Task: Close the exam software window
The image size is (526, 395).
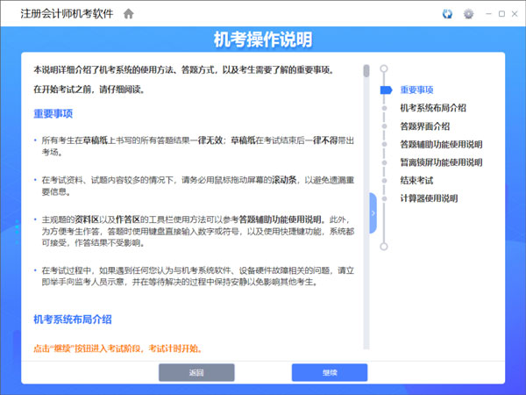Action: pos(515,14)
